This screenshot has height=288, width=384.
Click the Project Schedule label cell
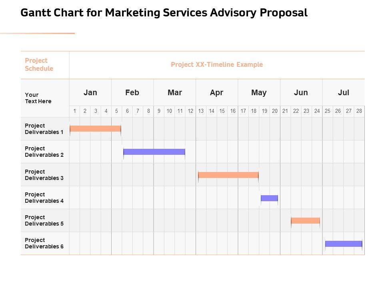[39, 64]
